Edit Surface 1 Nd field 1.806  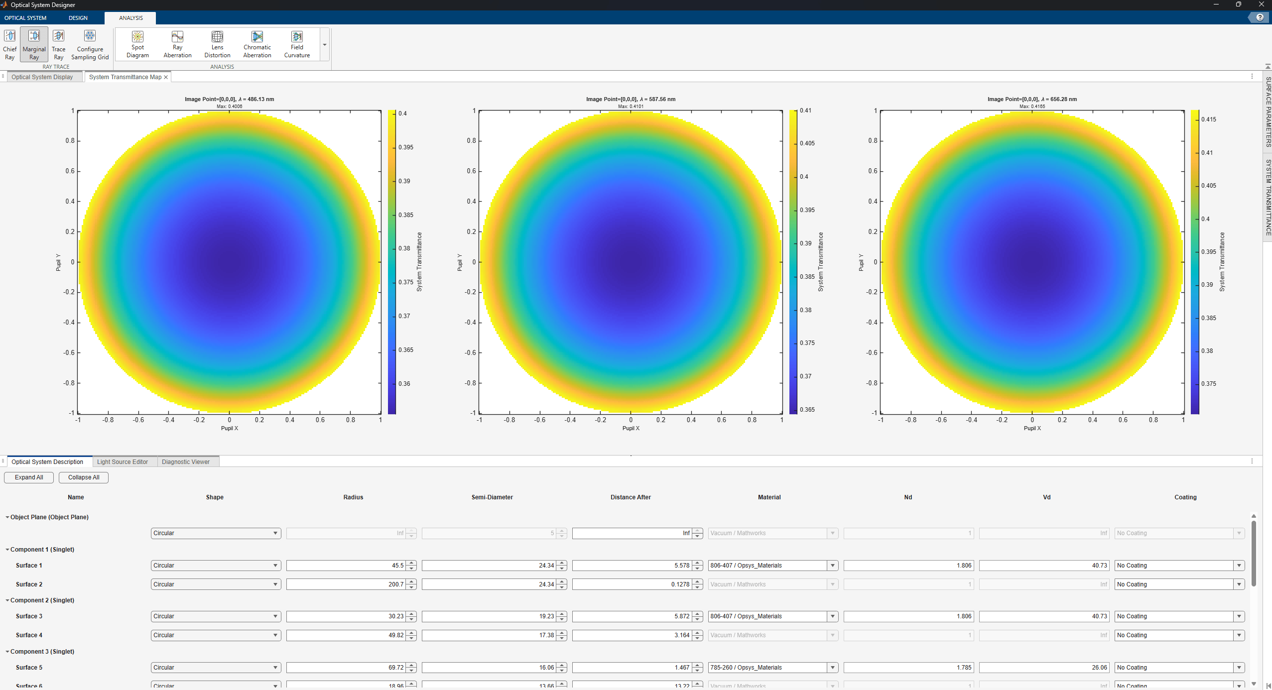[908, 566]
